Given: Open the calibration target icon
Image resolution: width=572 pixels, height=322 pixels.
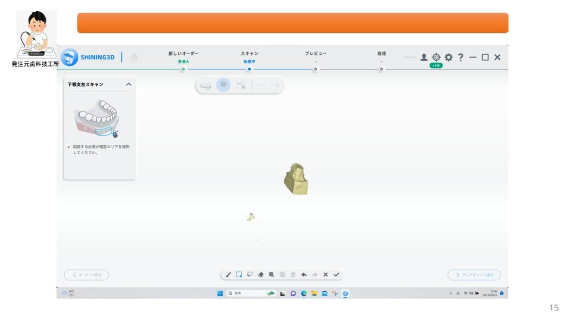Looking at the screenshot, I should pyautogui.click(x=436, y=57).
